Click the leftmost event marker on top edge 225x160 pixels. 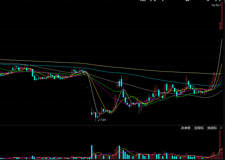(141, 1)
